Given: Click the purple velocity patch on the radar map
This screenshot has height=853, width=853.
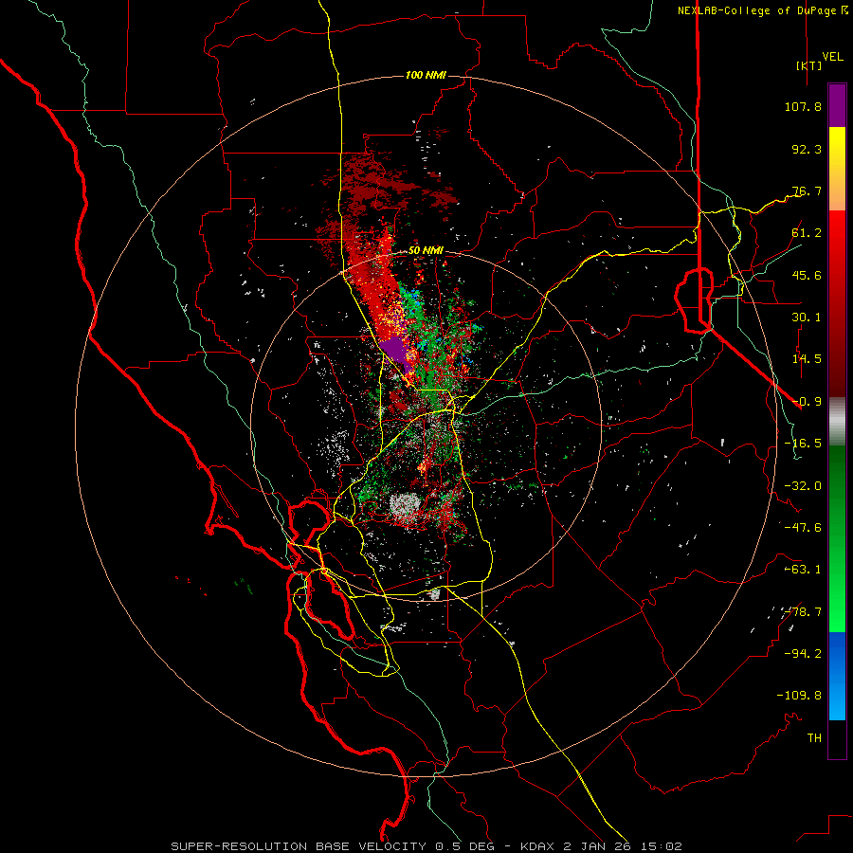Looking at the screenshot, I should point(395,352).
